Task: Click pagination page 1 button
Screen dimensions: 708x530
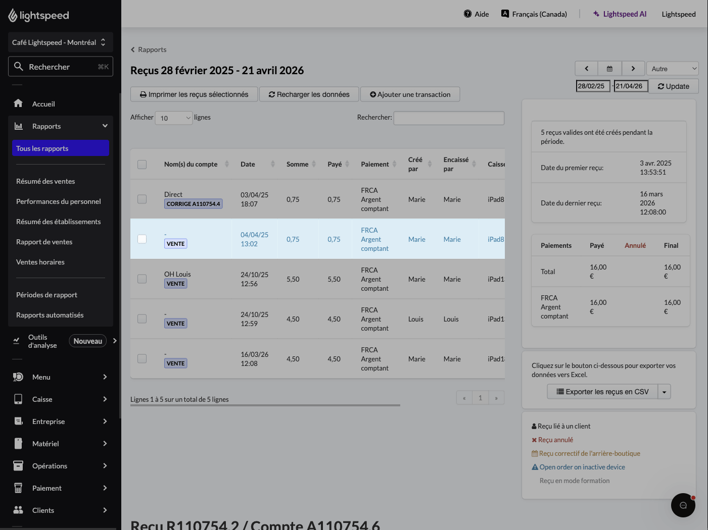Action: click(x=480, y=398)
